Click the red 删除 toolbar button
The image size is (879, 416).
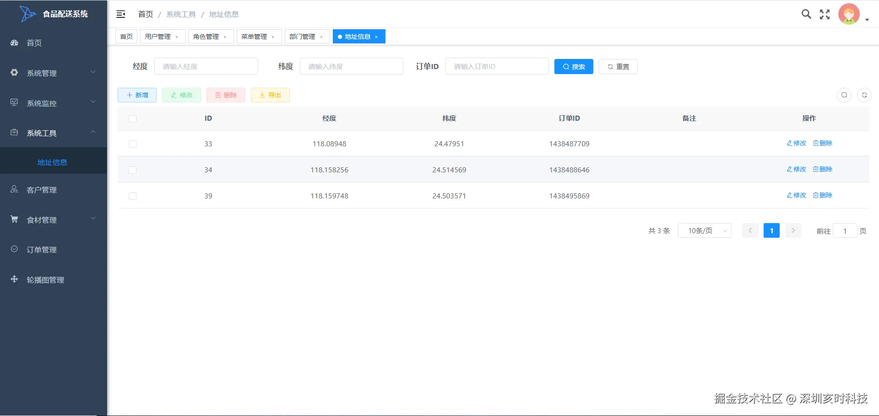226,95
